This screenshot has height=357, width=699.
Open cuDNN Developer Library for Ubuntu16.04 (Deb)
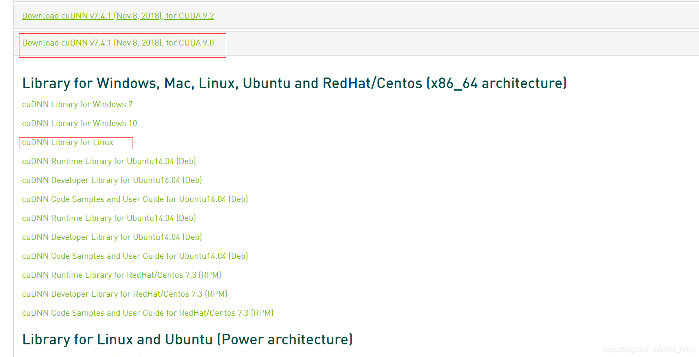[x=112, y=180]
